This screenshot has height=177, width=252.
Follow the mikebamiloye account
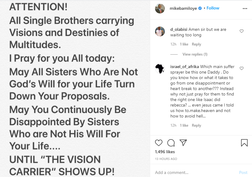point(213,8)
